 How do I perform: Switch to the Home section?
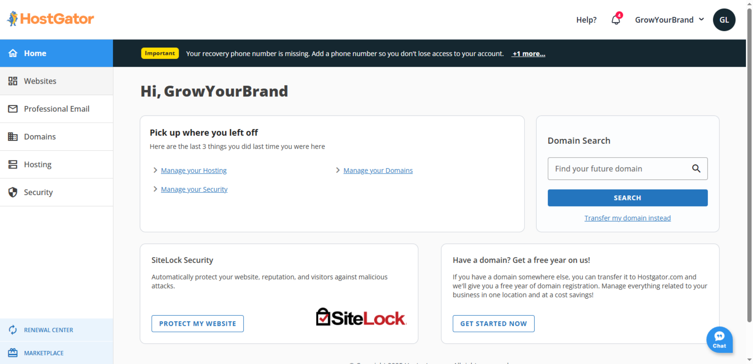35,53
